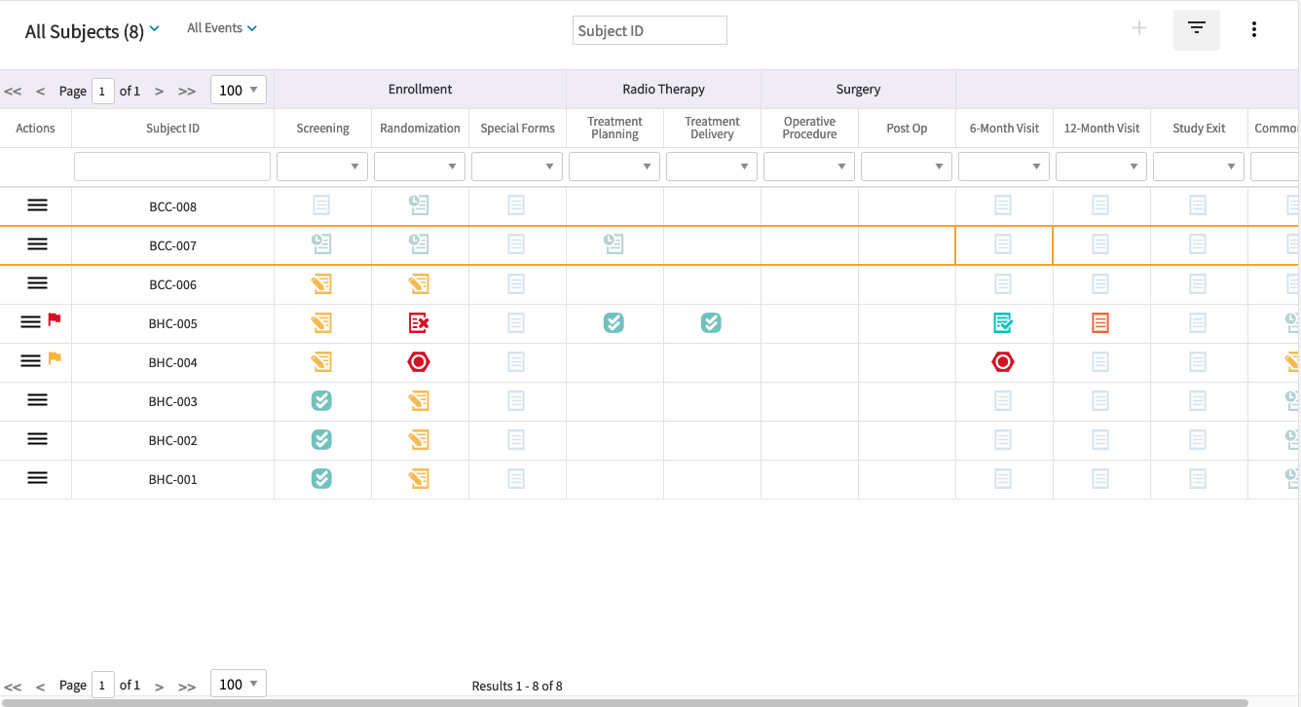The width and height of the screenshot is (1301, 707).
Task: Open the filter options icon
Action: tap(1197, 29)
